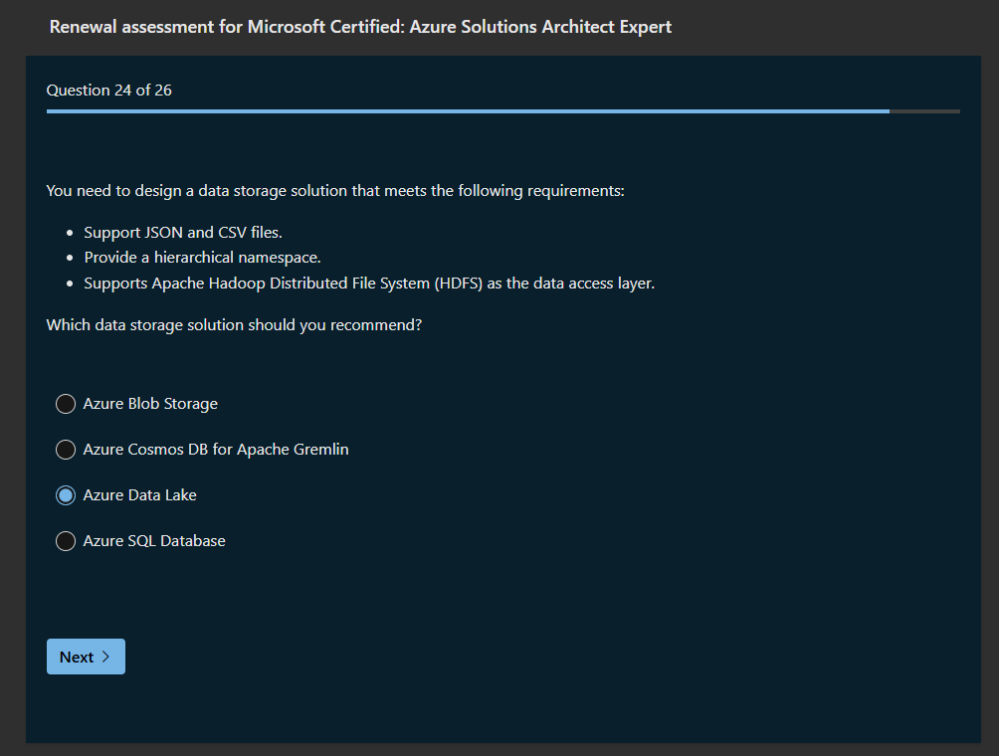Click the 'Azure SQL Database' answer label text
This screenshot has width=999, height=756.
point(154,541)
